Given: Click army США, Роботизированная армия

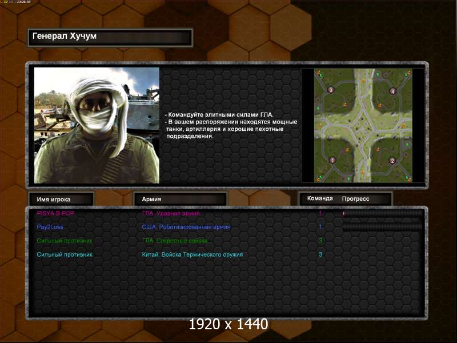Looking at the screenshot, I should (186, 227).
